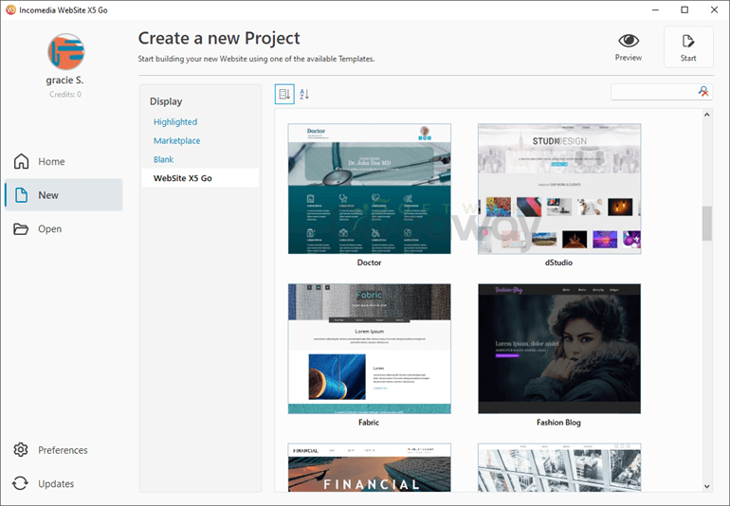
Task: Click the clear search icon
Action: (703, 92)
